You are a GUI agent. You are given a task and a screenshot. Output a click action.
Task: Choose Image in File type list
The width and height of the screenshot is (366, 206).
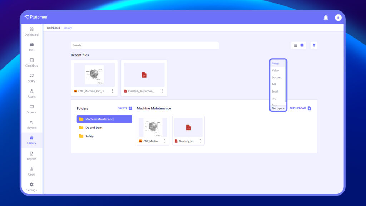(277, 63)
